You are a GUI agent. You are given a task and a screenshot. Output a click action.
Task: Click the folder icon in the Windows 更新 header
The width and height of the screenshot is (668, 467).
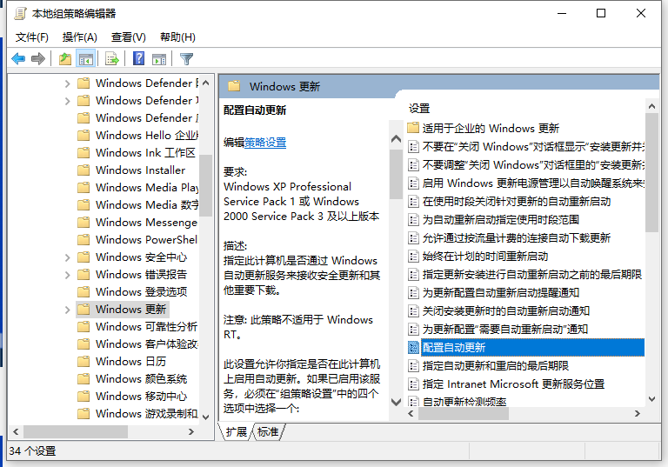[234, 86]
